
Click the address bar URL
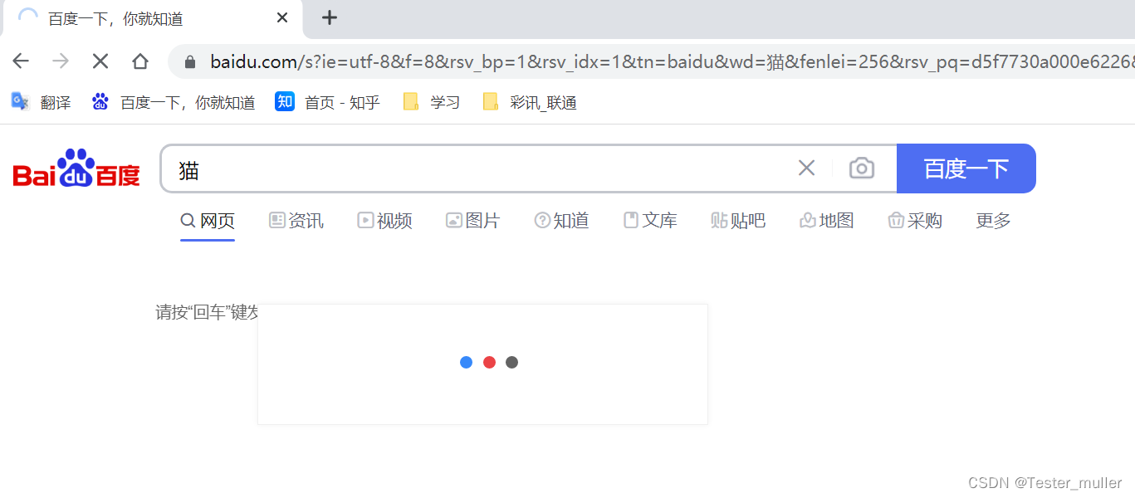[672, 62]
